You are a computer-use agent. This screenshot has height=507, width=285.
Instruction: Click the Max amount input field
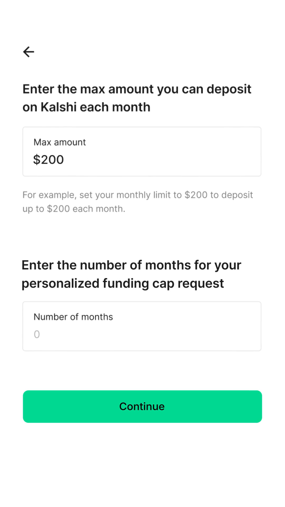coord(142,152)
